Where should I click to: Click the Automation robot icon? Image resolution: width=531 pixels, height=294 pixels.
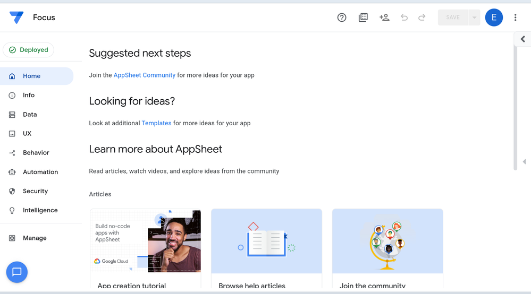(x=12, y=172)
